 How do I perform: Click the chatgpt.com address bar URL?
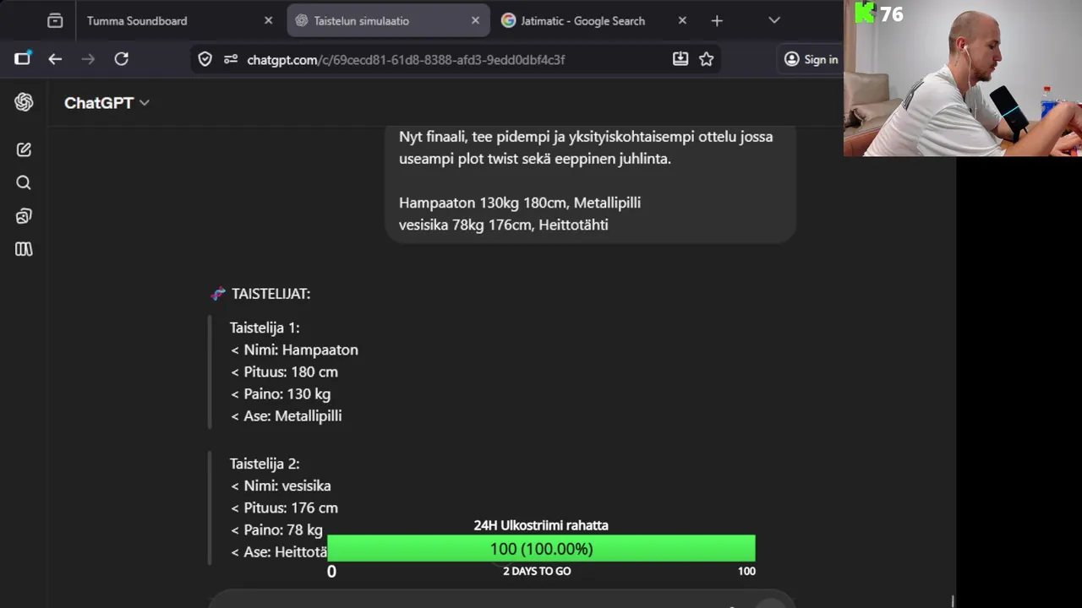click(x=406, y=60)
